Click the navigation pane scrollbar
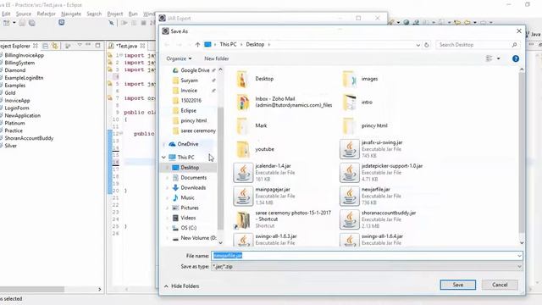Screen dimensions: 542x305 click(x=220, y=169)
